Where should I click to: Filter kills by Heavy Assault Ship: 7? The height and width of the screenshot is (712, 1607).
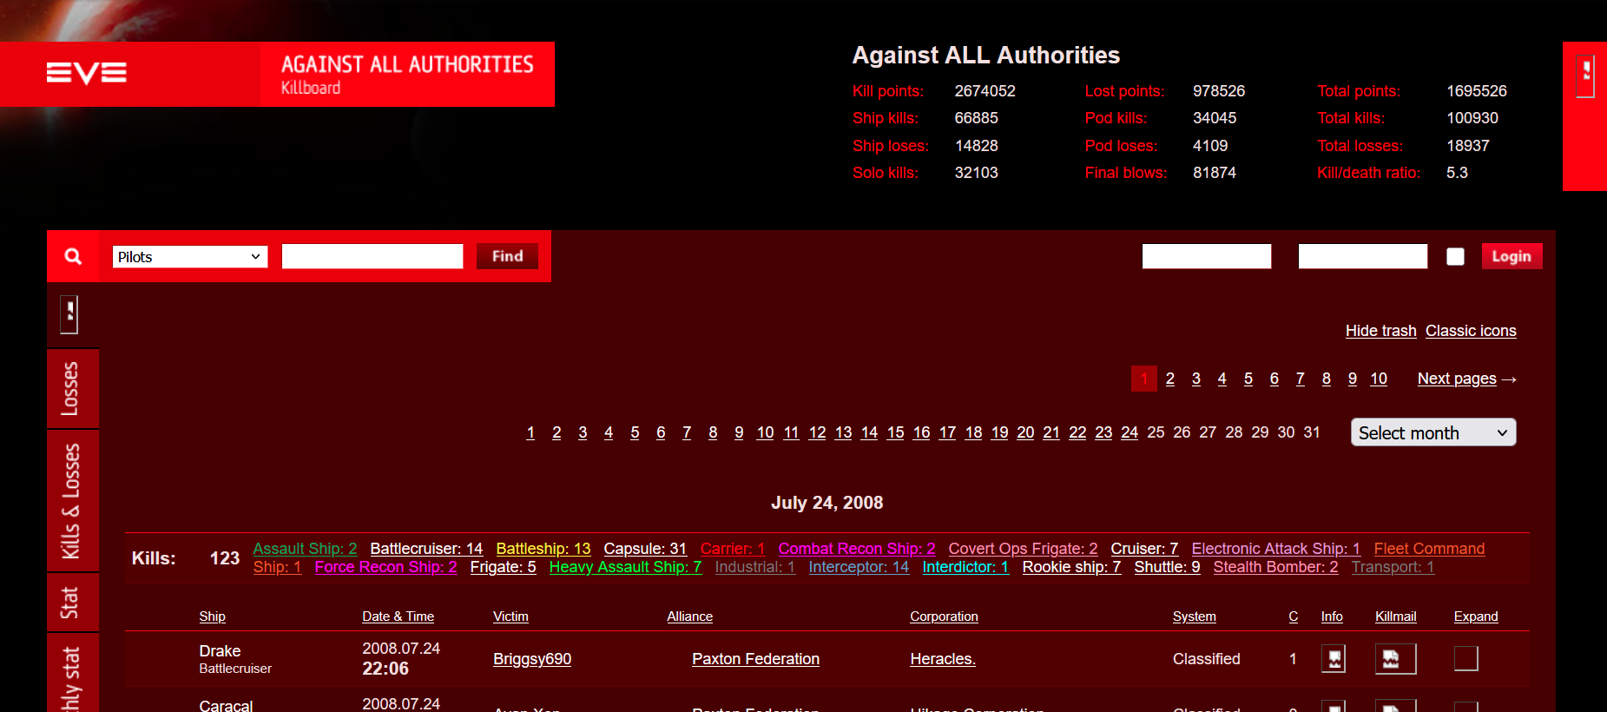point(625,567)
